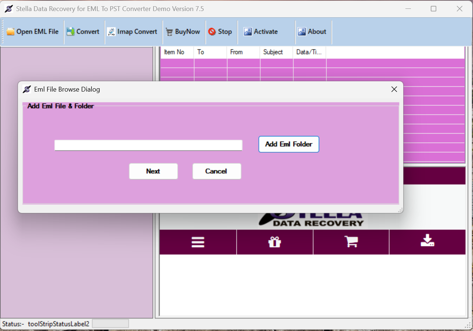Click the BuyNow cart toolbar item

183,32
